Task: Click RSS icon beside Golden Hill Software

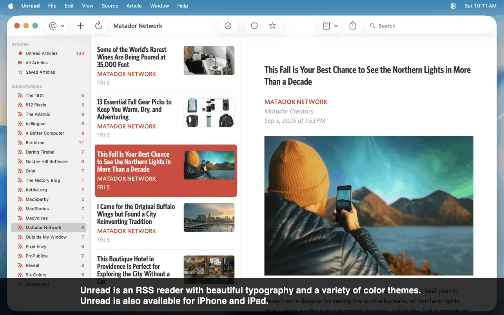Action: (20, 161)
